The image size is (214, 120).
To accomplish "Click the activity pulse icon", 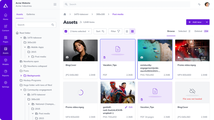I will click(199, 4).
